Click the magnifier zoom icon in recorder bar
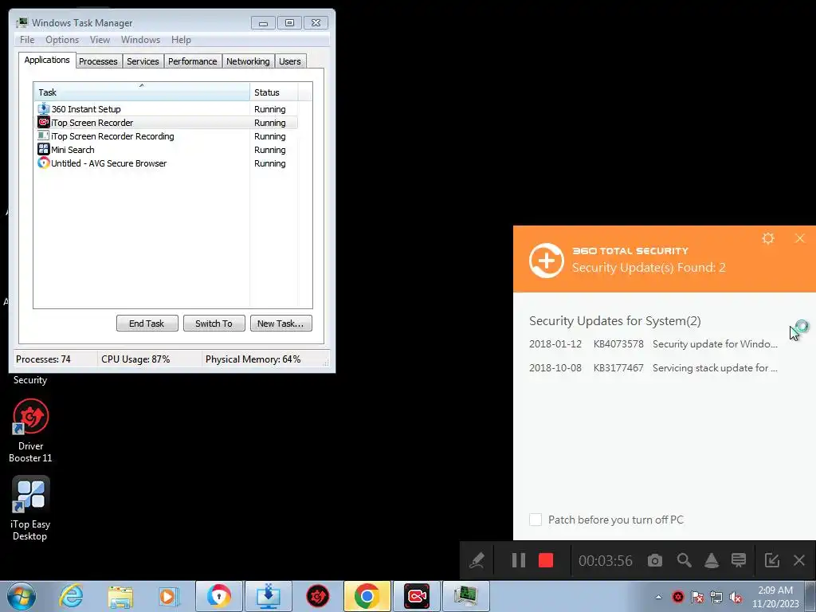This screenshot has width=816, height=612. (x=684, y=560)
